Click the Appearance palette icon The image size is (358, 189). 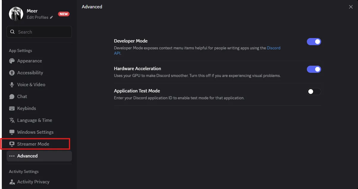click(x=12, y=61)
